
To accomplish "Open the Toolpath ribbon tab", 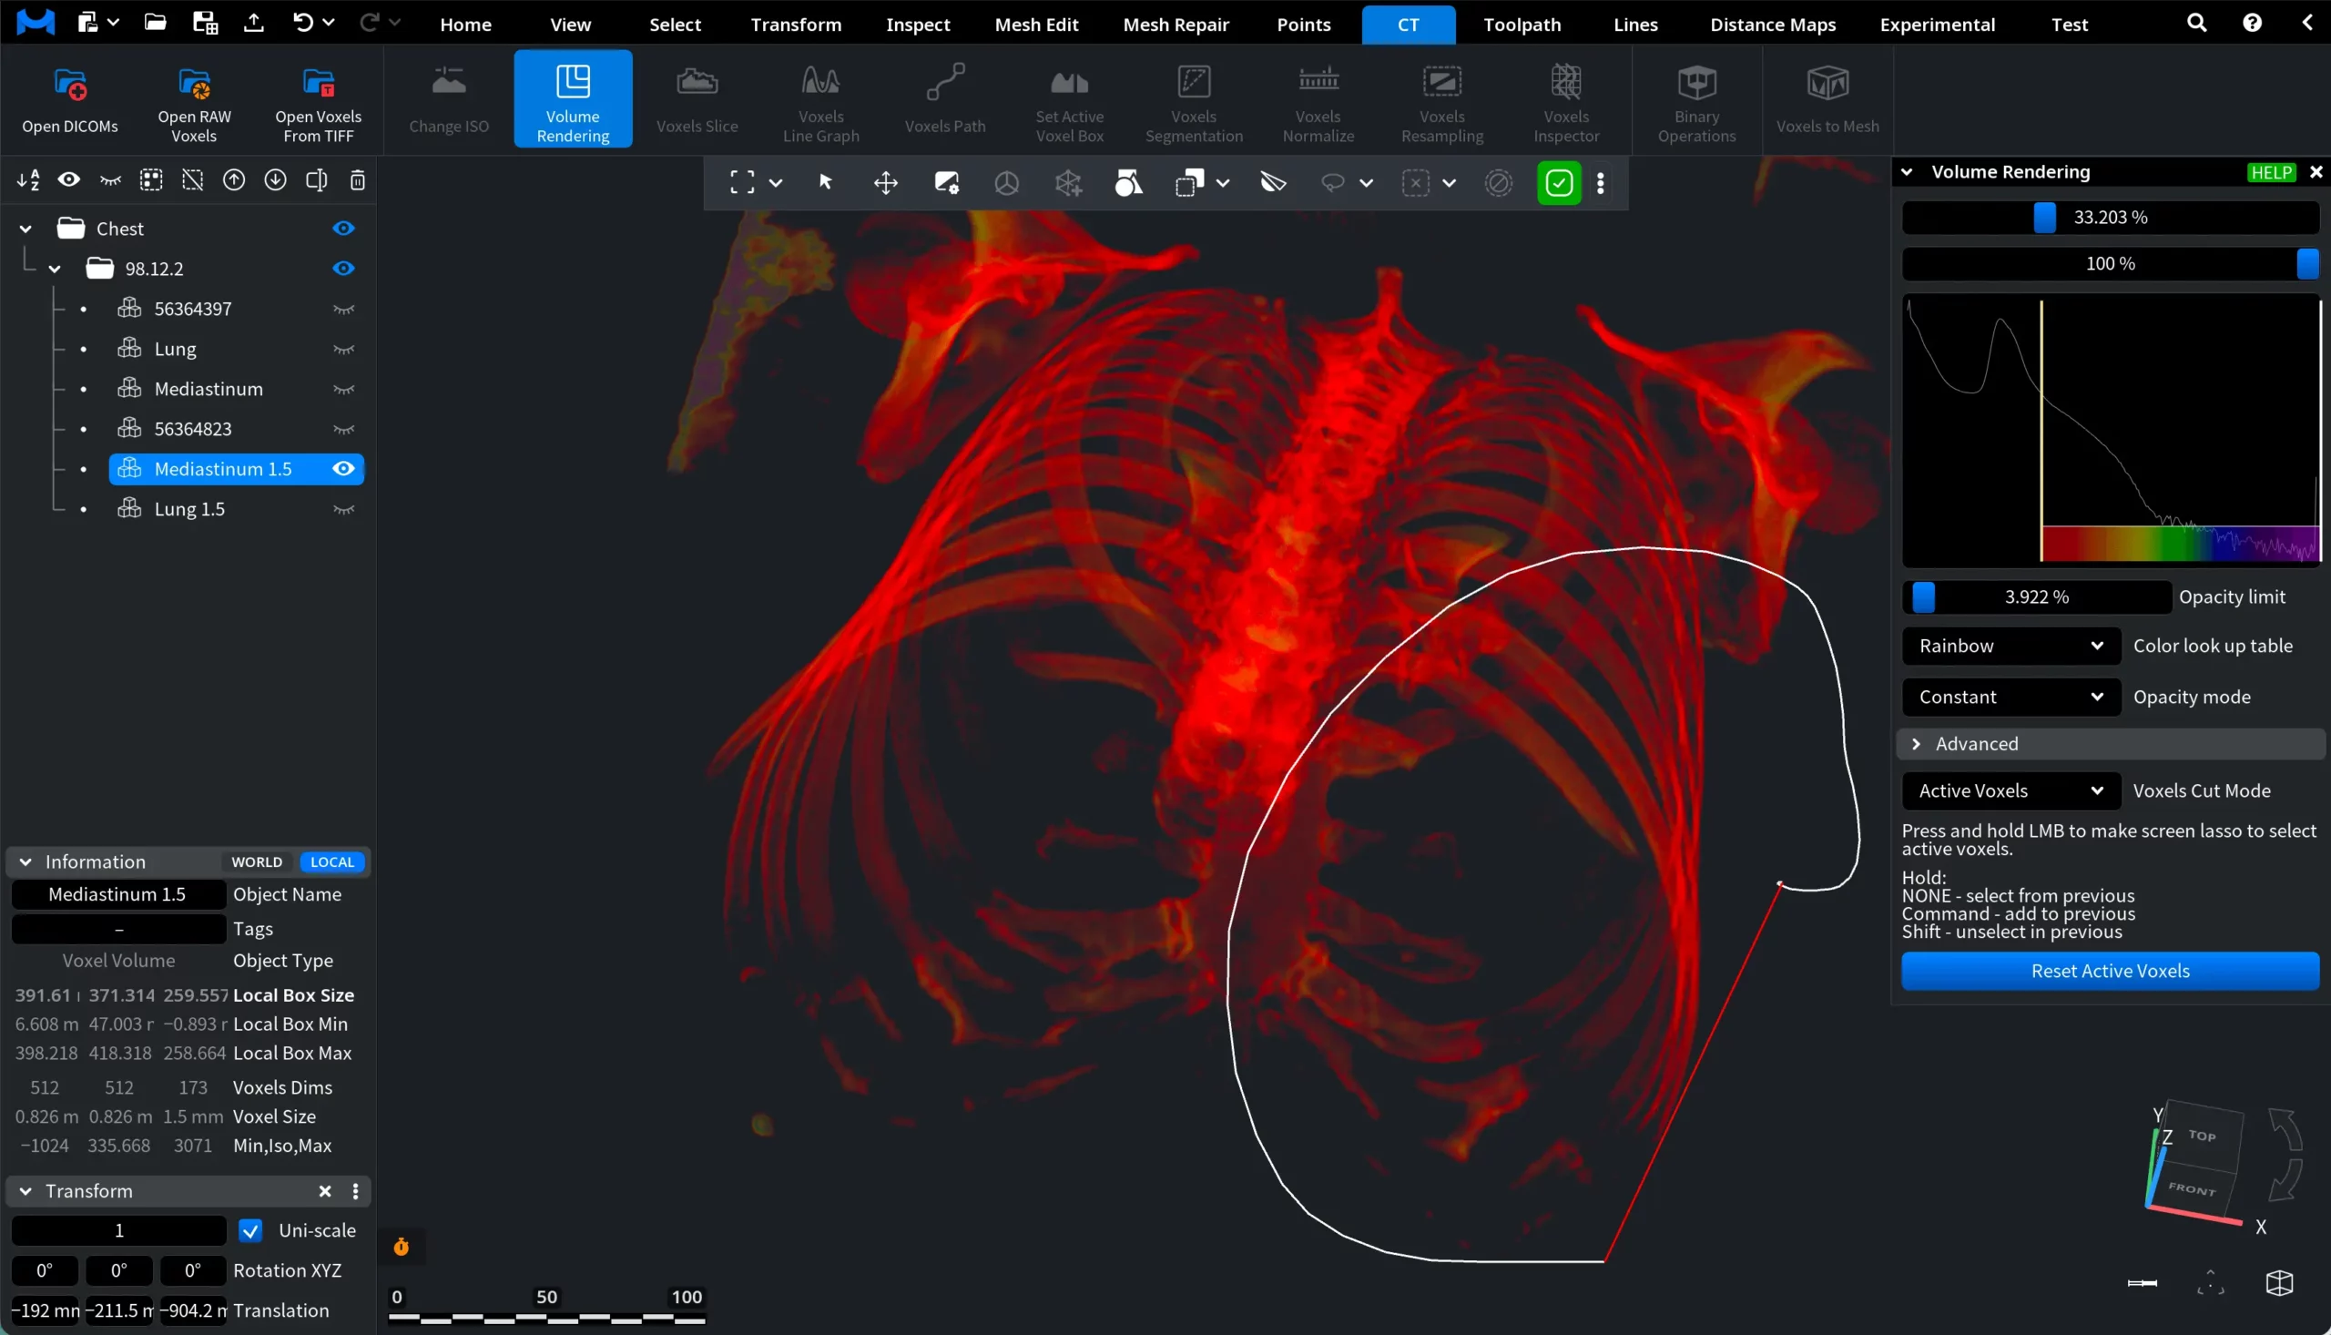I will 1522,24.
